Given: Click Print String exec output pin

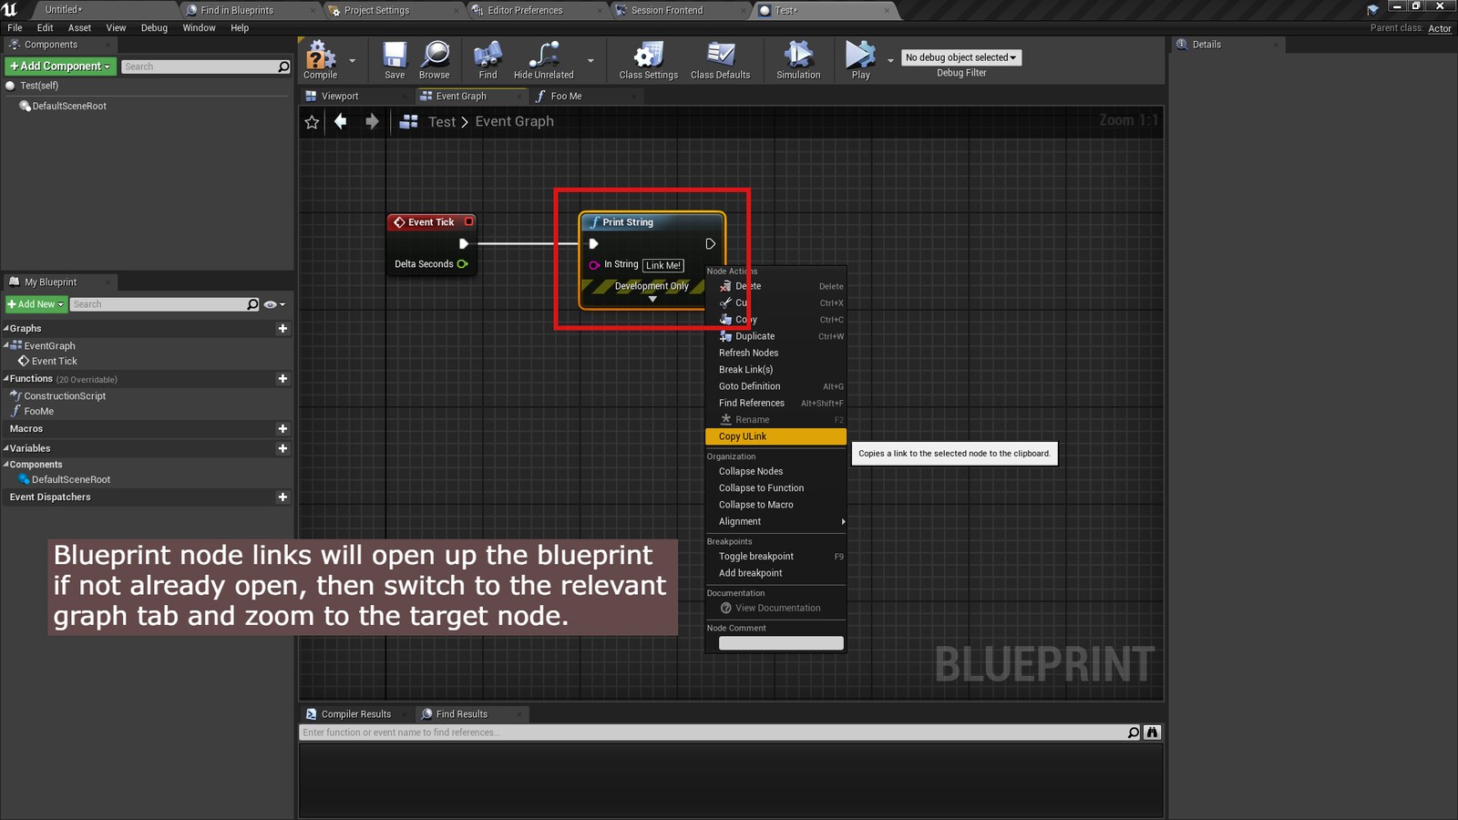Looking at the screenshot, I should tap(711, 244).
